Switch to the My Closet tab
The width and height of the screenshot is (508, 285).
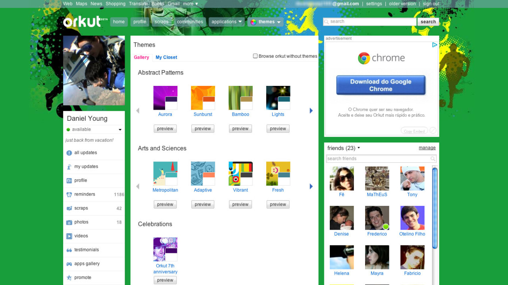[x=166, y=57]
